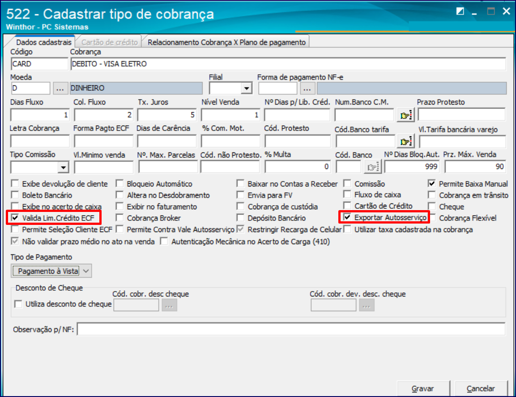Viewport: 516px width, 397px height.
Task: Expand the Tipo Comissão dropdown
Action: [63, 167]
